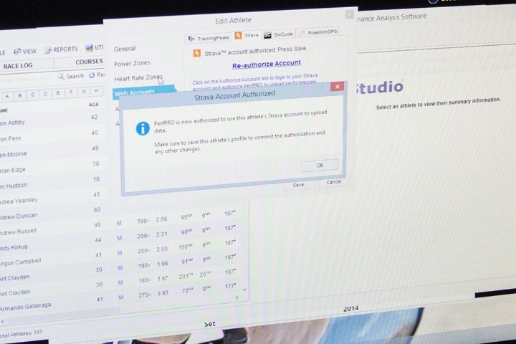
Task: Sort by the AGE column header
Action: (93, 105)
